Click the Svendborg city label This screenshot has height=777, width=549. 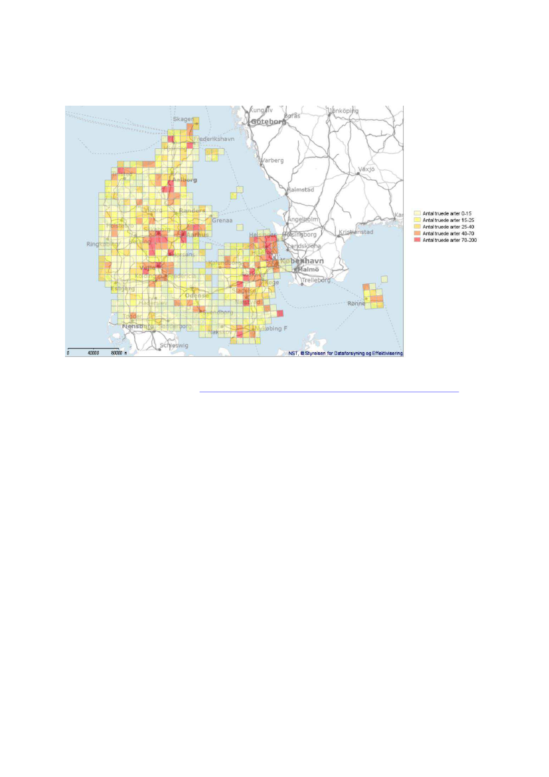coord(217,312)
